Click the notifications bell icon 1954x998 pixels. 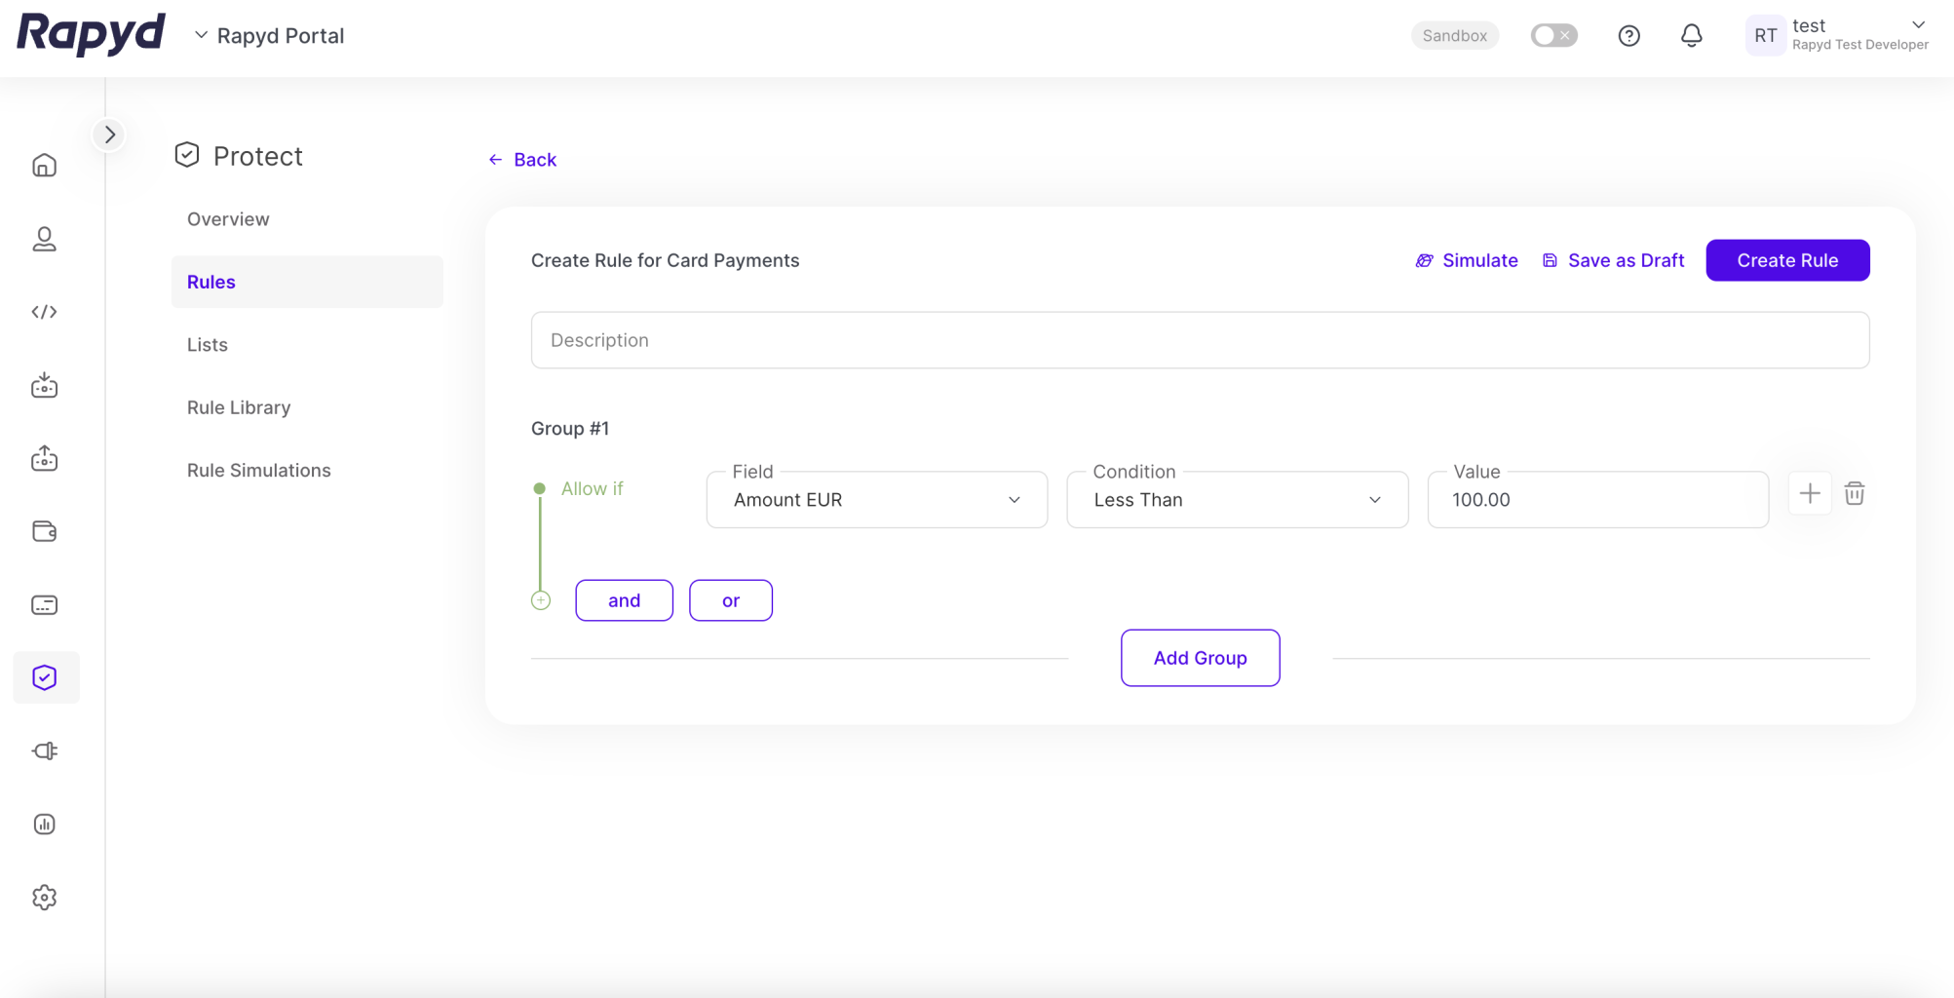(1691, 36)
